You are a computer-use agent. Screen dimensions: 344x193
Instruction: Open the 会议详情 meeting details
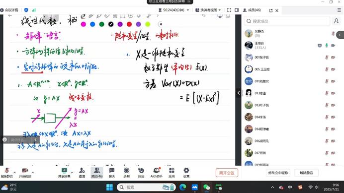pyautogui.click(x=9, y=10)
